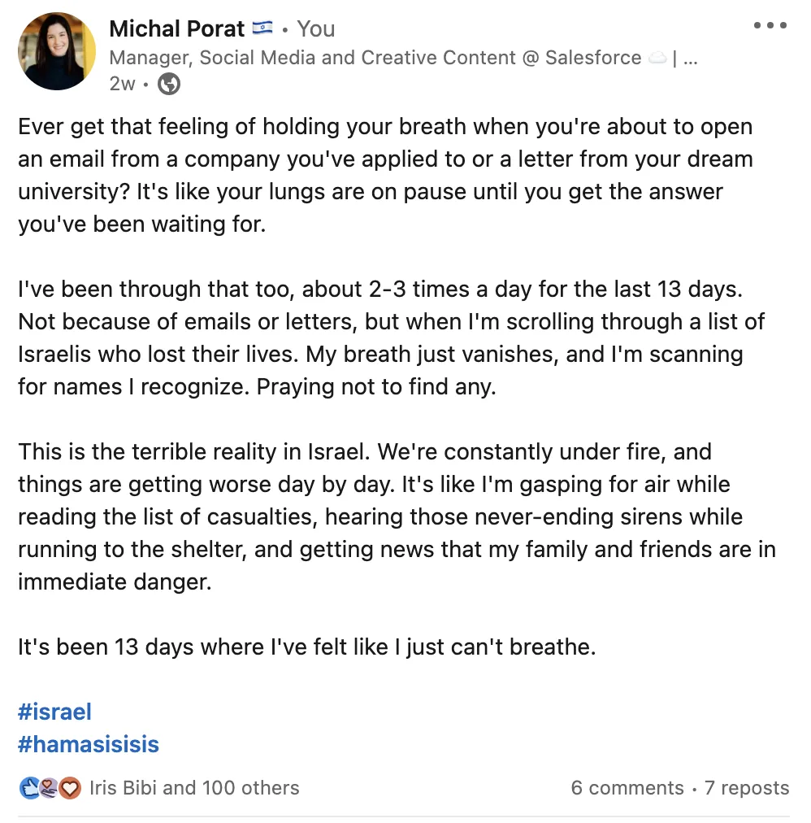811x823 pixels.
Task: Click the Israel flag emoji beside name
Action: 262,28
